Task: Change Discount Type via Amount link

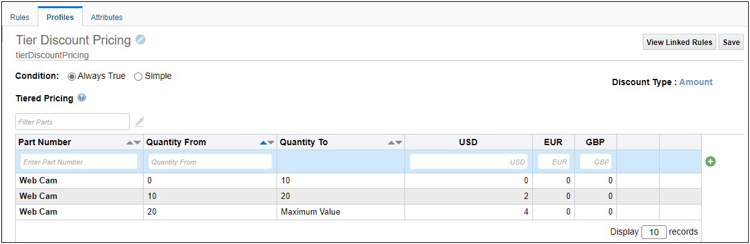Action: tap(695, 82)
